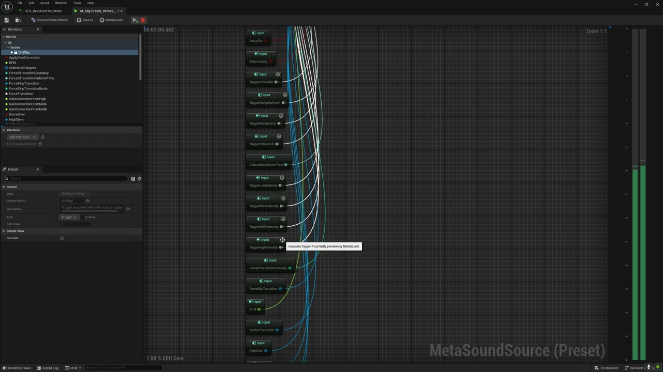
Task: Select the SectionTransition input node
Action: (x=263, y=326)
